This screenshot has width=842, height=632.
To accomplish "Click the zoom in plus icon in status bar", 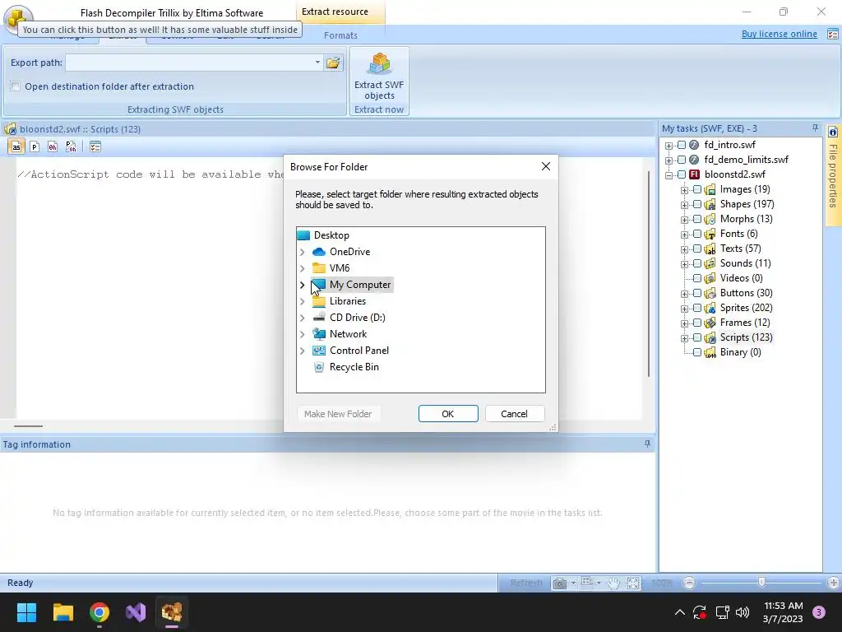I will tap(834, 583).
